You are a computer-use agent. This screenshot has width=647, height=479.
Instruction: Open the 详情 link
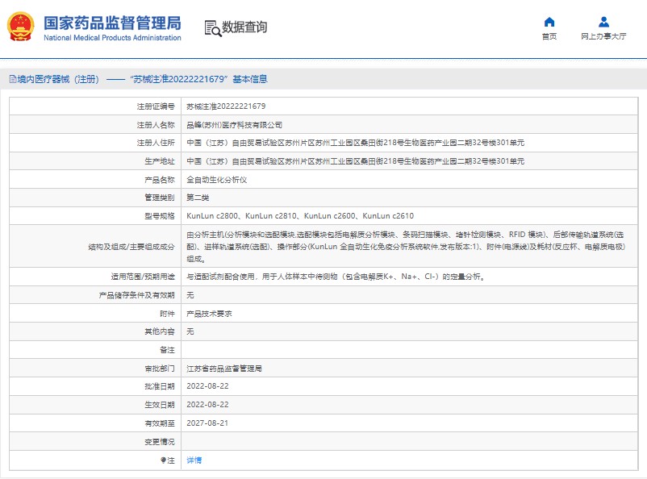click(194, 460)
